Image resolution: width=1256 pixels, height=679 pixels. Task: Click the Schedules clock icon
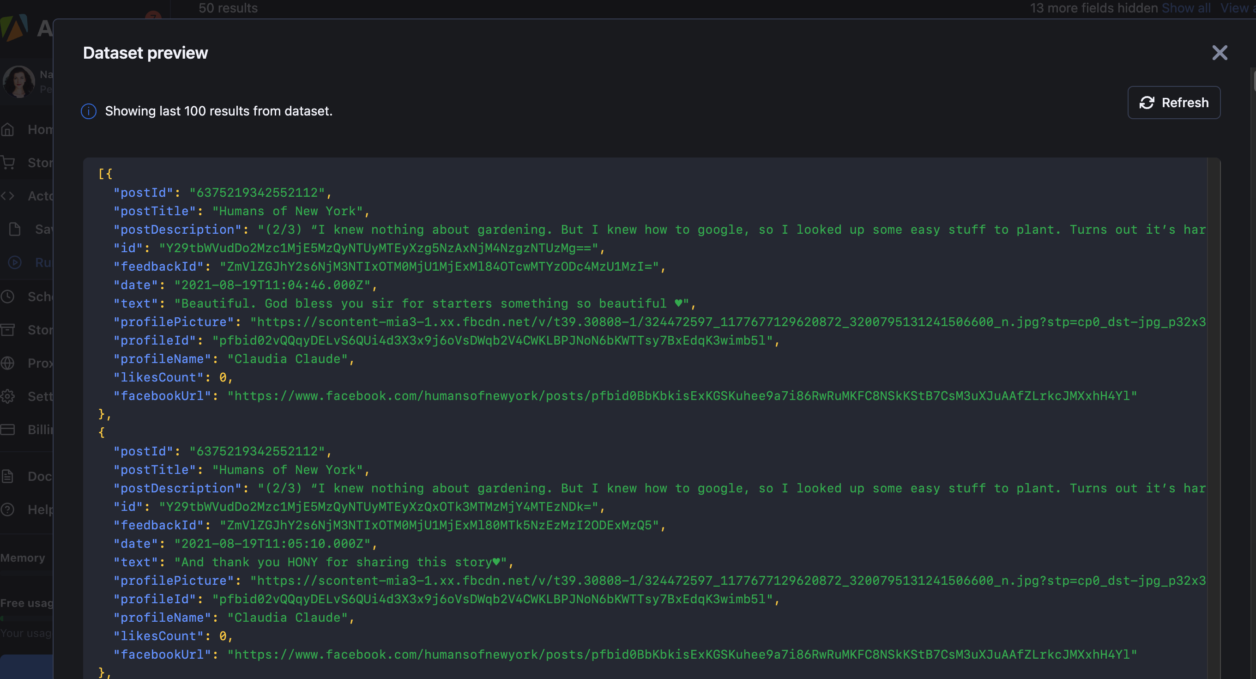pyautogui.click(x=7, y=296)
